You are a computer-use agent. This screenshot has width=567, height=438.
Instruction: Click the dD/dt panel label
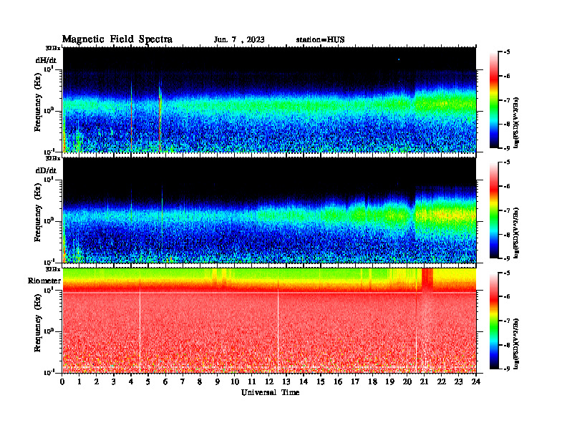46,170
